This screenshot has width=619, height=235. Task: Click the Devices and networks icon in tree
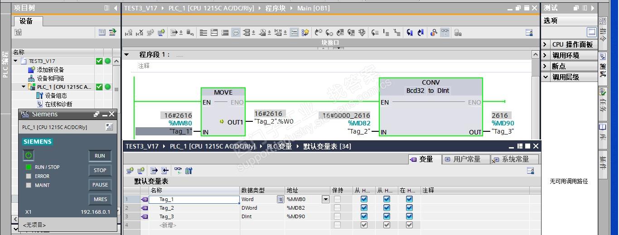[x=31, y=78]
